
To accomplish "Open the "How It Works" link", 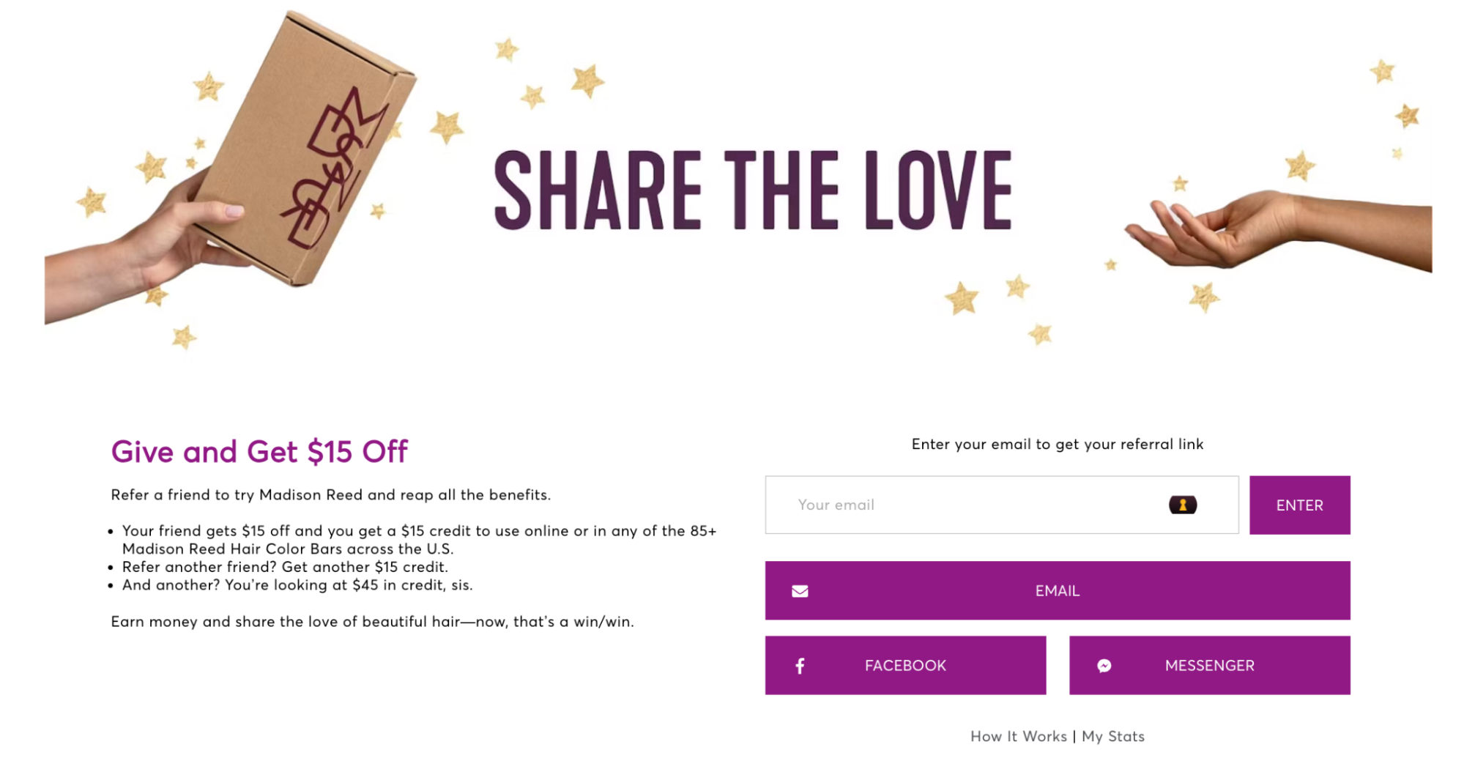I will (1018, 736).
